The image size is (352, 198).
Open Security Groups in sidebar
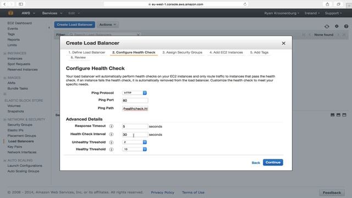point(20,125)
